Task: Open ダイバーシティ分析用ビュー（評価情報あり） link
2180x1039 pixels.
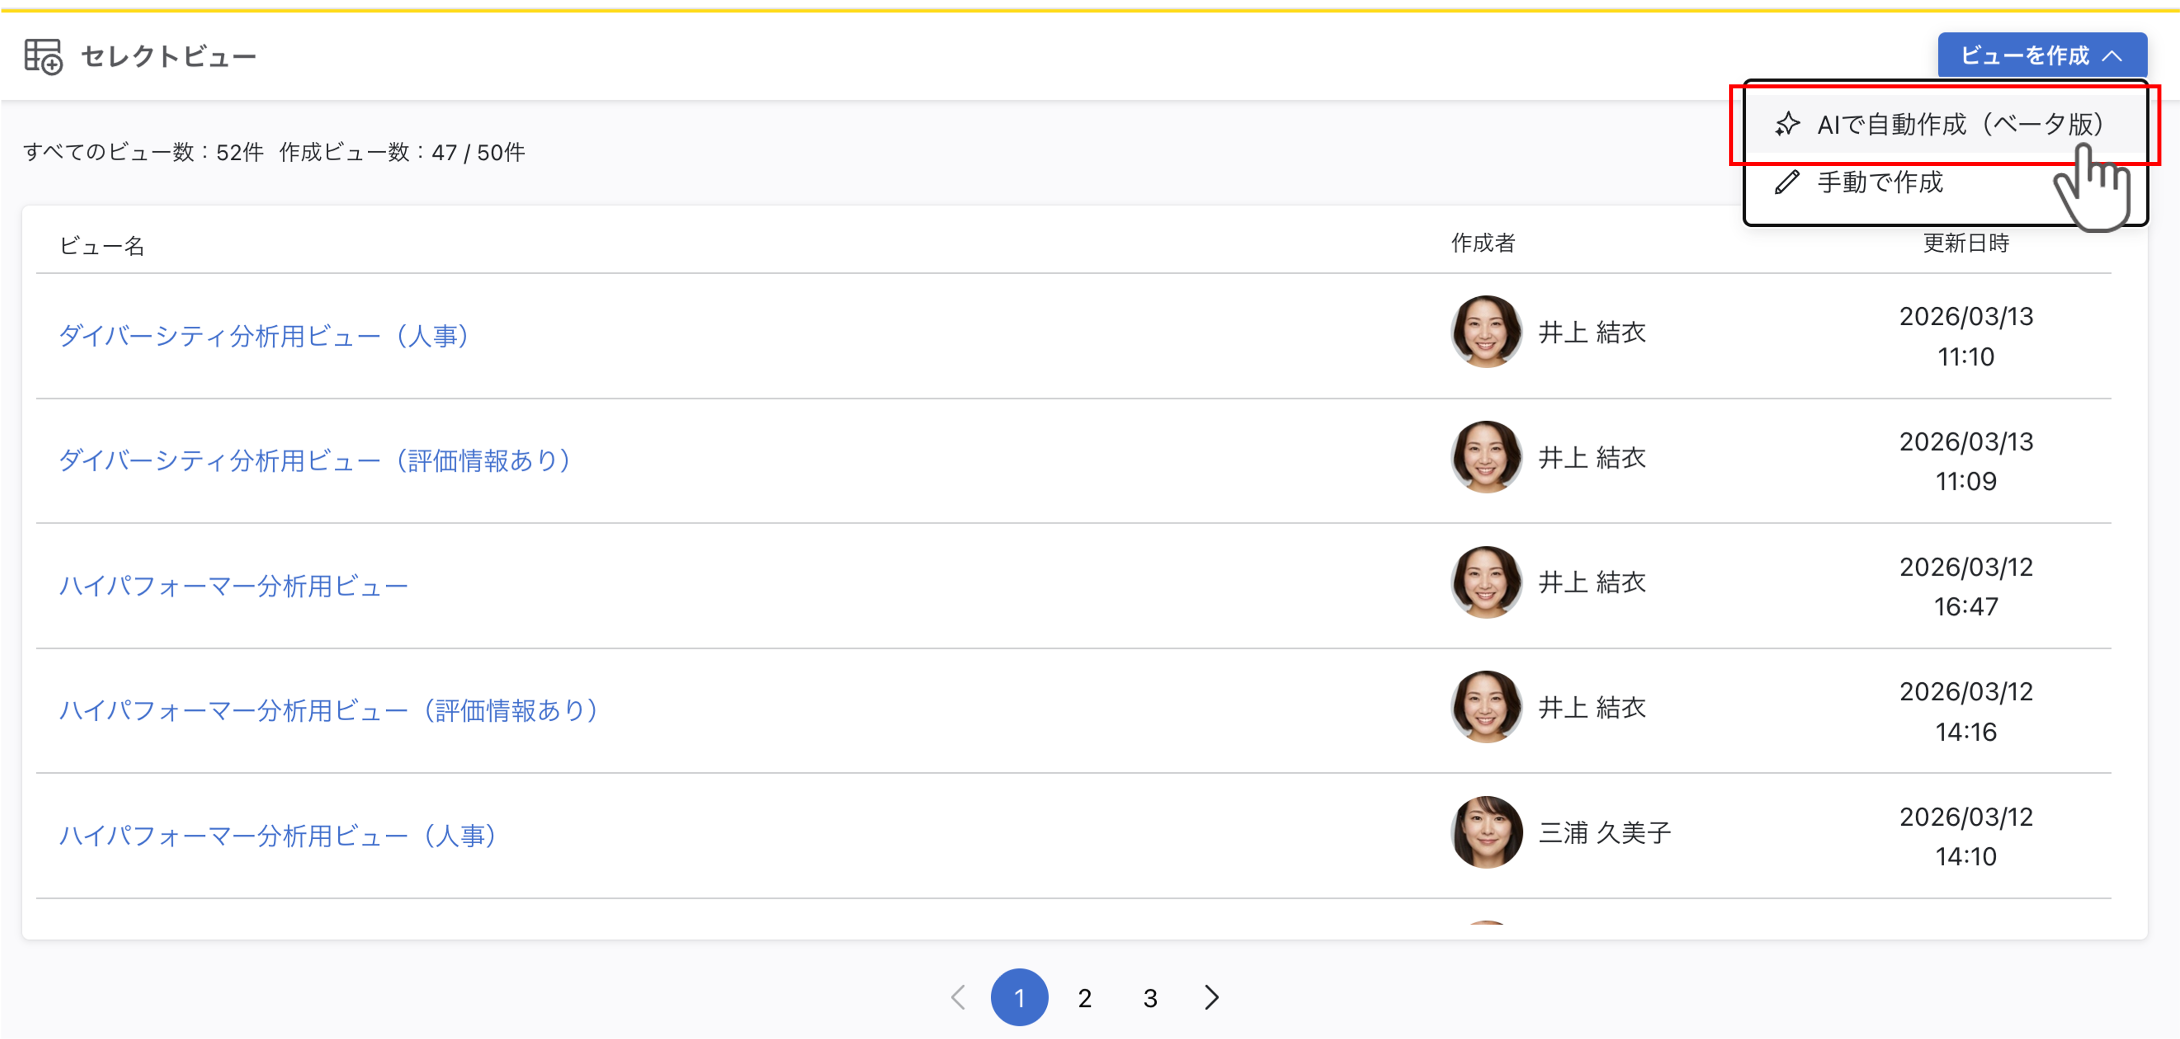Action: click(315, 461)
